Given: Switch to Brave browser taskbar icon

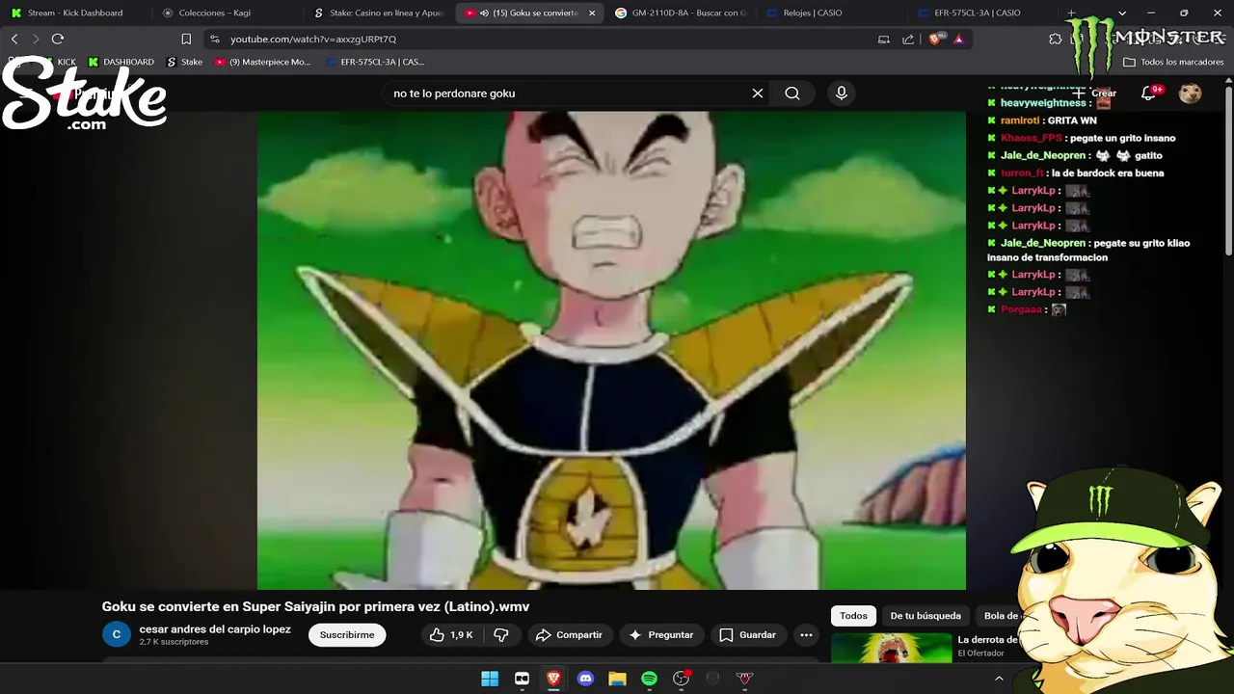Looking at the screenshot, I should click(x=553, y=679).
